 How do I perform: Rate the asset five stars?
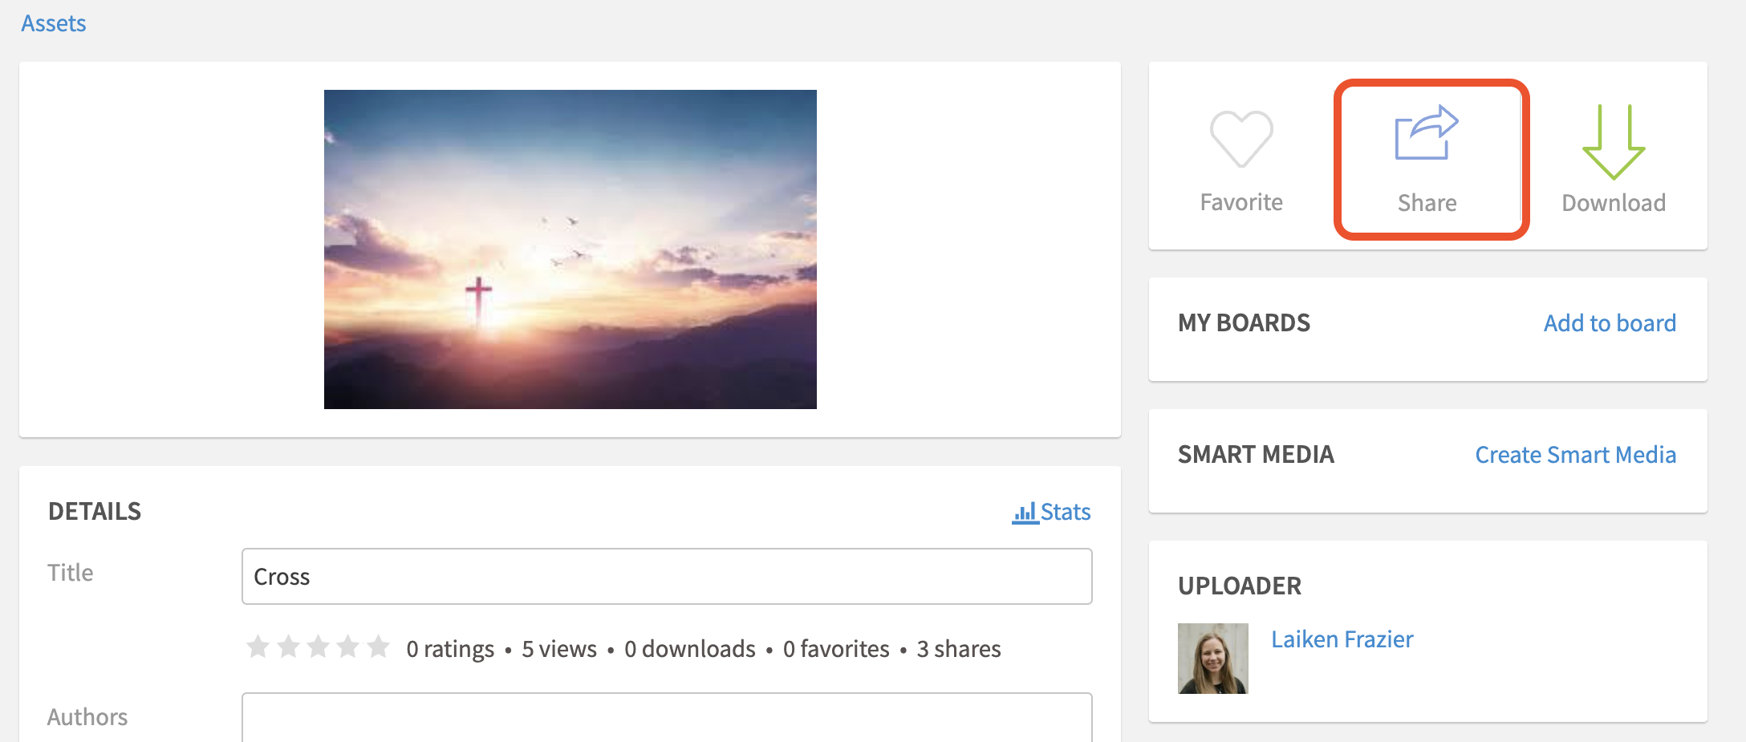pyautogui.click(x=378, y=647)
